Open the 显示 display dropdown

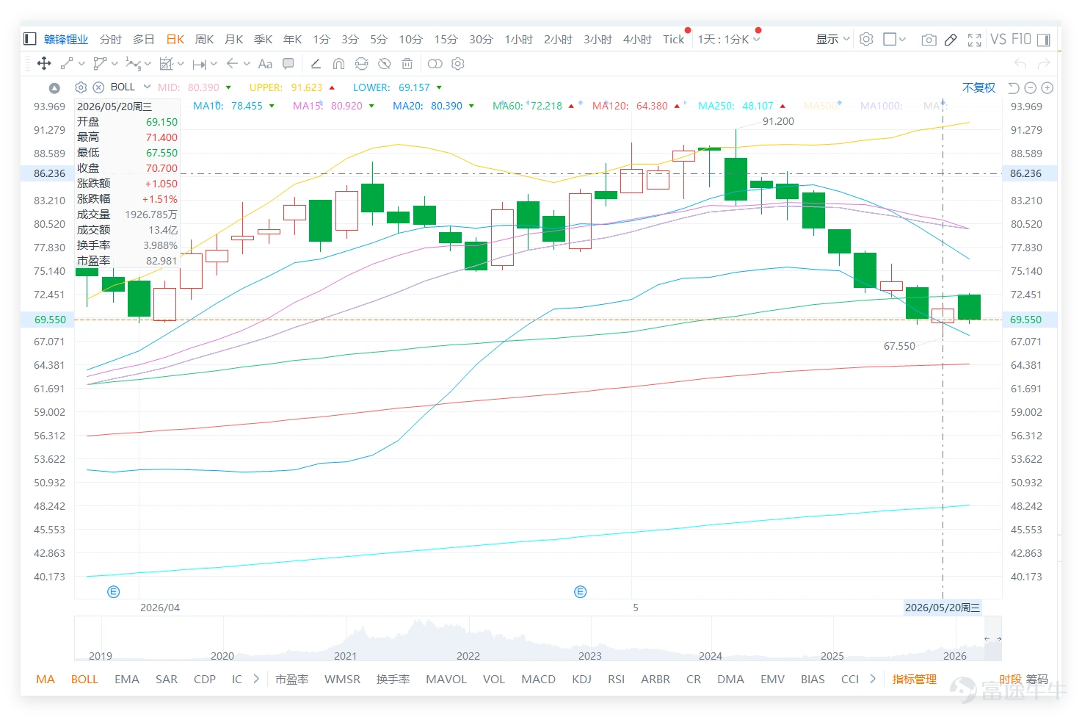(833, 39)
